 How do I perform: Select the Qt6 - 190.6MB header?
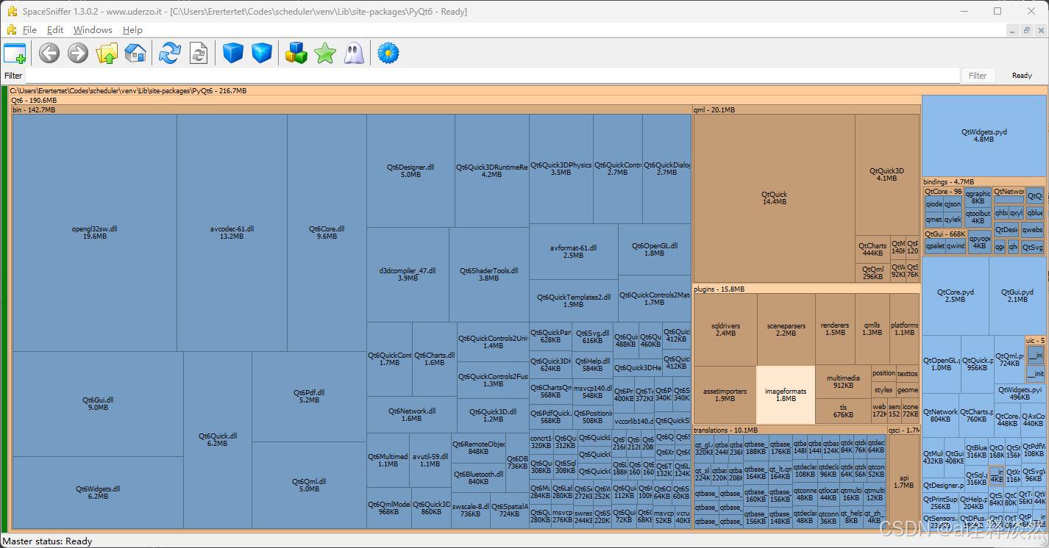464,100
